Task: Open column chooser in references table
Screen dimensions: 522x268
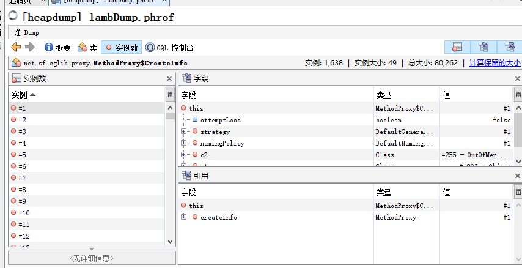Action: coord(518,192)
